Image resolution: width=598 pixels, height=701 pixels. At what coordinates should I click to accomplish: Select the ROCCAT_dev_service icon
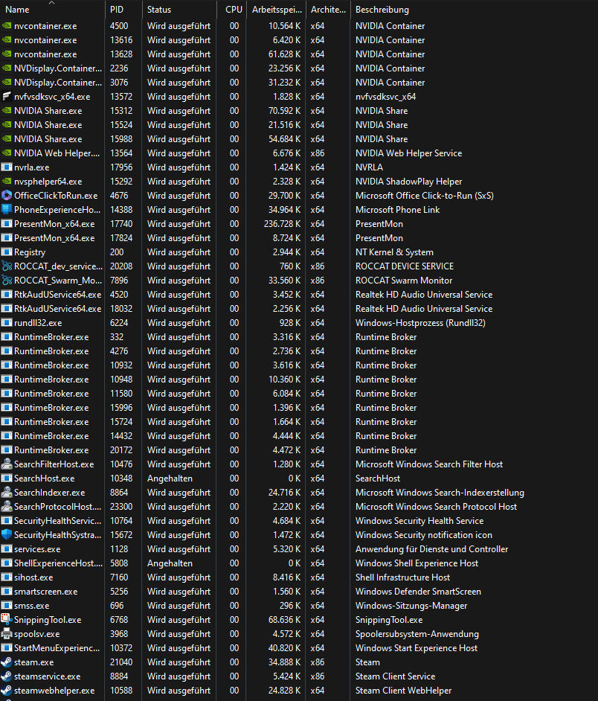point(6,266)
